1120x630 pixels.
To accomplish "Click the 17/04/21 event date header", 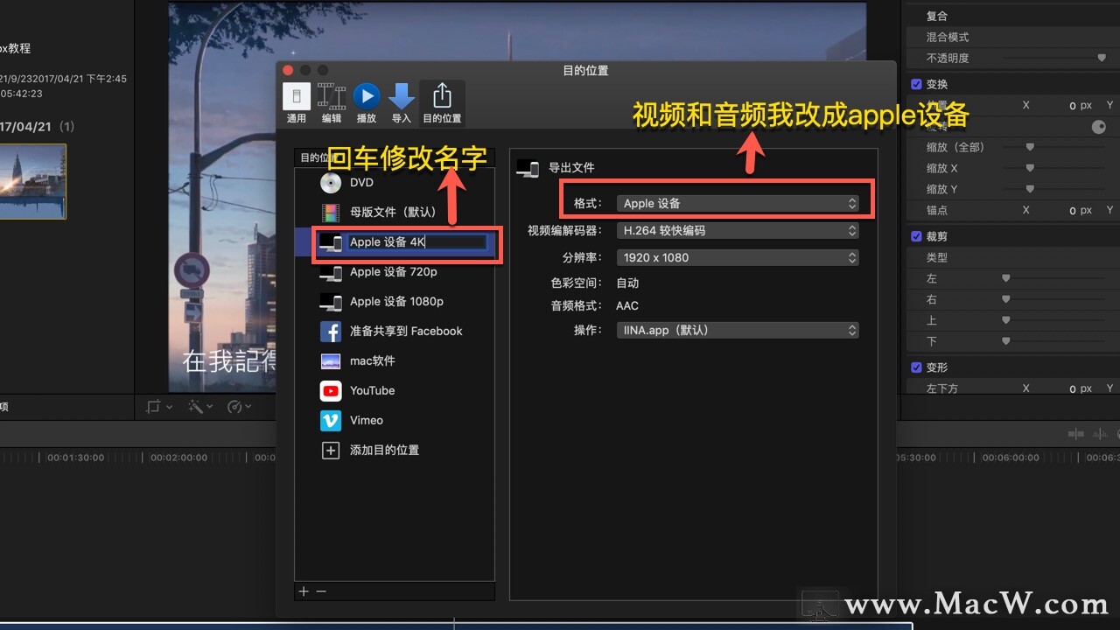I will (x=24, y=127).
